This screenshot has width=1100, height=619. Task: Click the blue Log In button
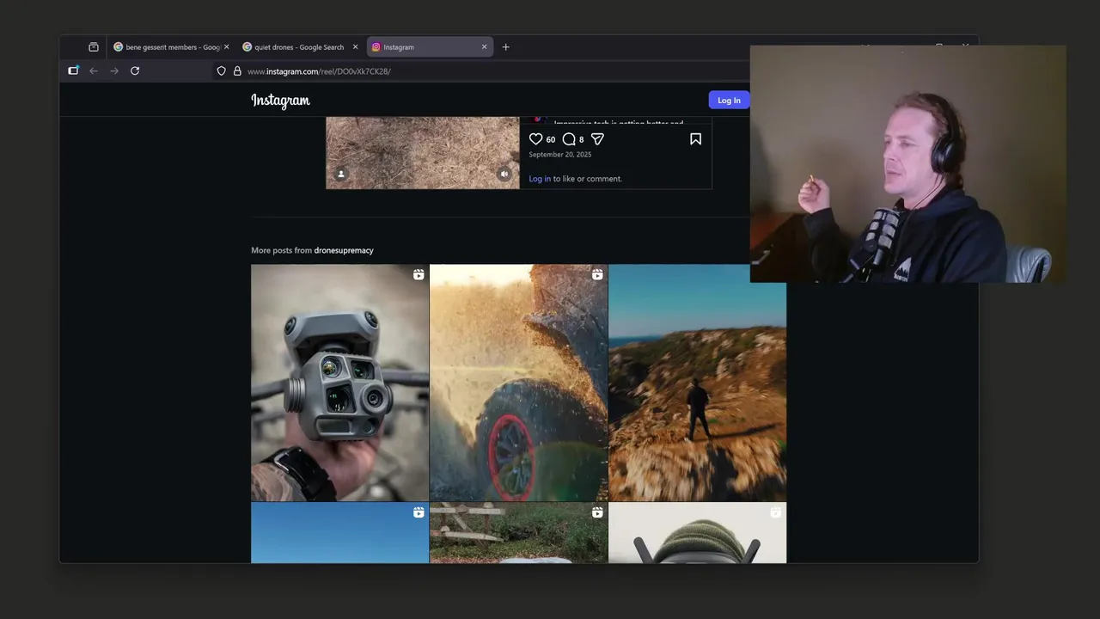pos(729,101)
